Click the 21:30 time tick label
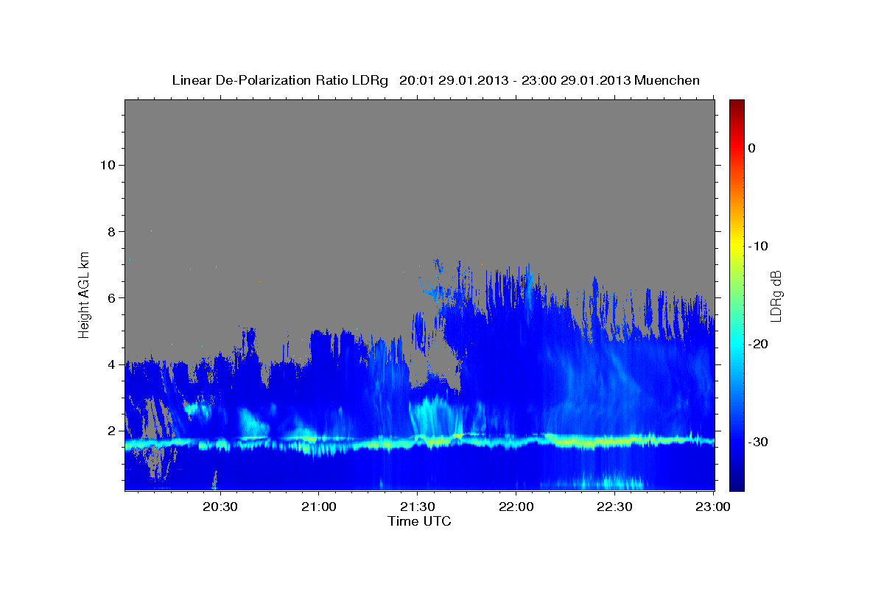 (x=418, y=507)
